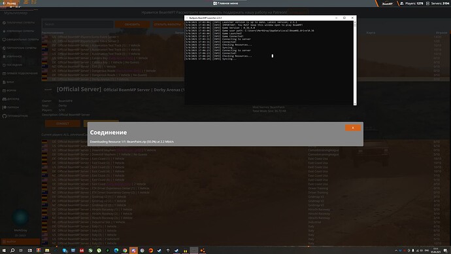Click the orange Обновить refresh button
This screenshot has height=254, width=451.
[x=132, y=24]
